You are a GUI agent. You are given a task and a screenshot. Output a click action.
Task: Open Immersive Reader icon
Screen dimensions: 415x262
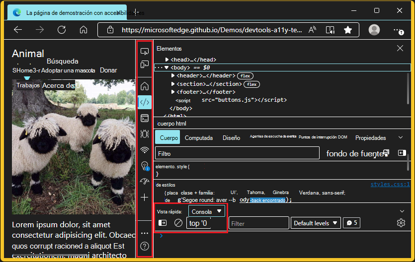(x=330, y=30)
